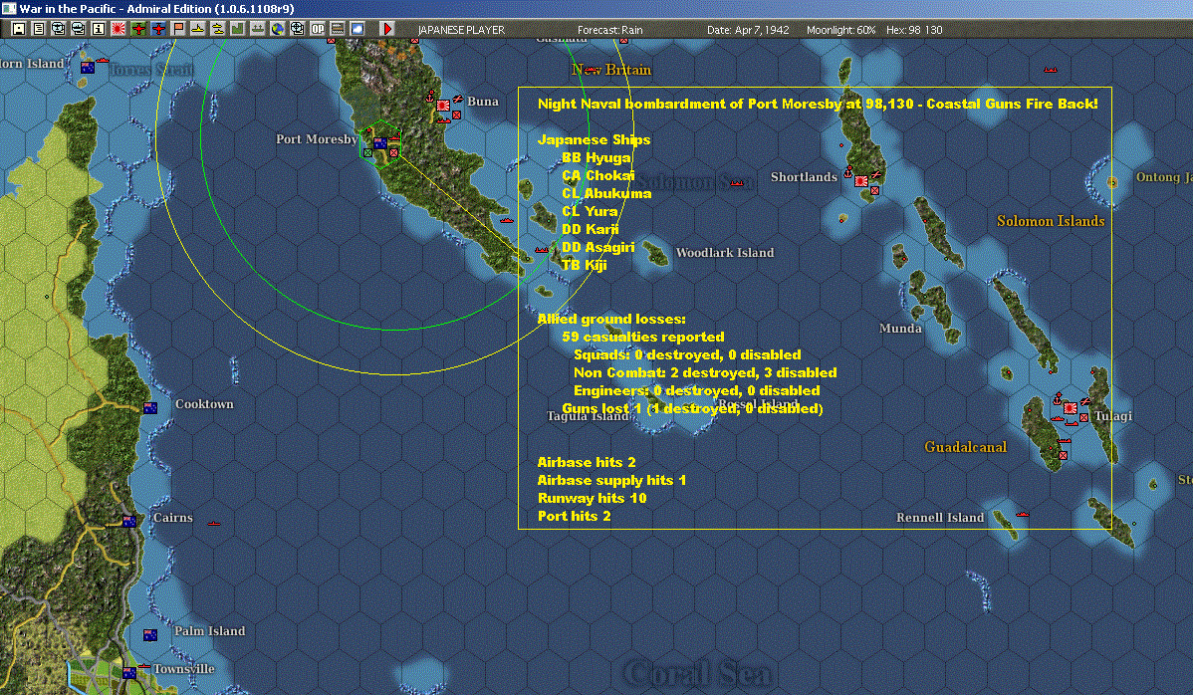Click the 'Moonlight: 60%' status text
1193x695 pixels.
tap(840, 31)
